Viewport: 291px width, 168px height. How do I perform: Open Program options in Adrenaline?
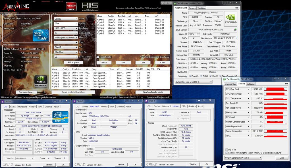[26, 92]
